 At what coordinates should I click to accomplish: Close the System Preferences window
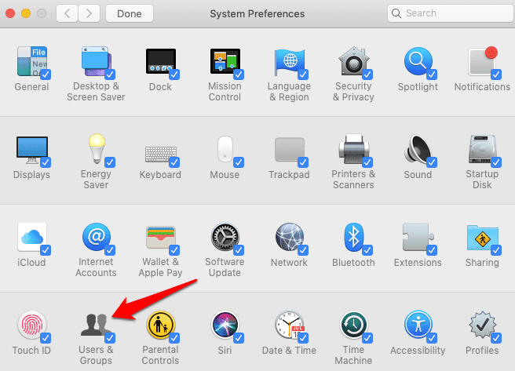(x=10, y=13)
